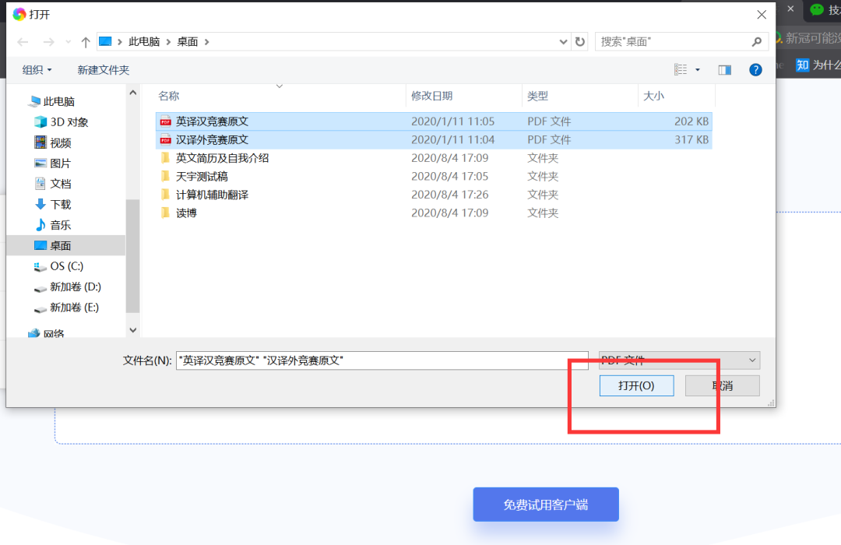Screen dimensions: 841x545
Task: Click the search magnifier icon
Action: point(757,41)
